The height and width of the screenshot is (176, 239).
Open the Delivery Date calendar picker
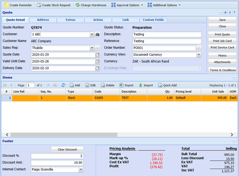(97, 68)
